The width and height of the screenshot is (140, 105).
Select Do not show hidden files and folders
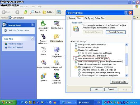[x=79, y=53]
